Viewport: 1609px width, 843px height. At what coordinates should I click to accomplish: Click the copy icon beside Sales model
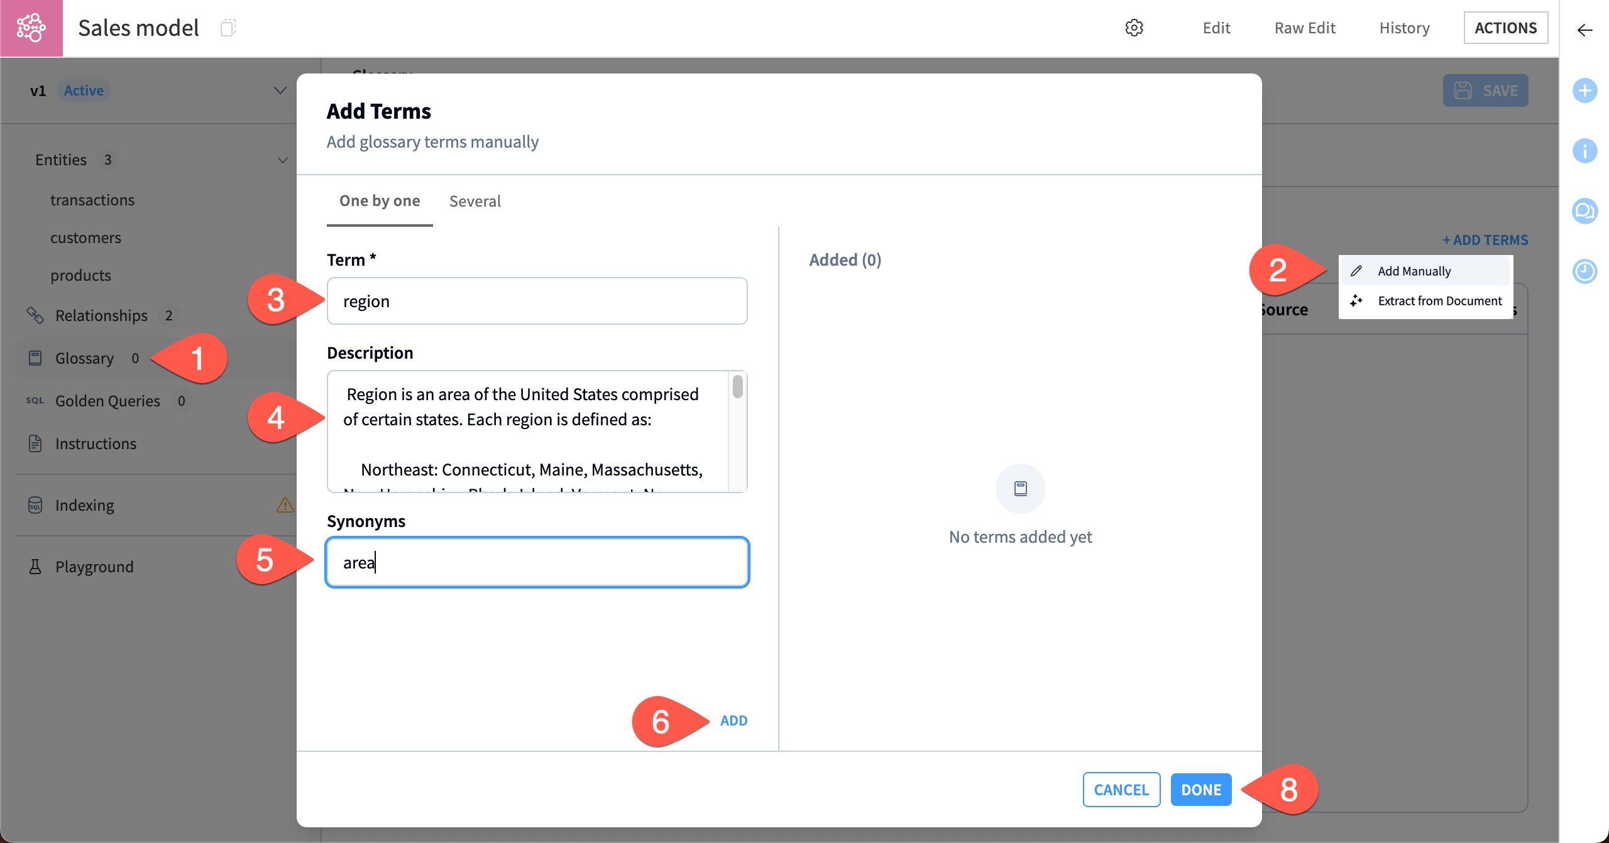pyautogui.click(x=228, y=28)
